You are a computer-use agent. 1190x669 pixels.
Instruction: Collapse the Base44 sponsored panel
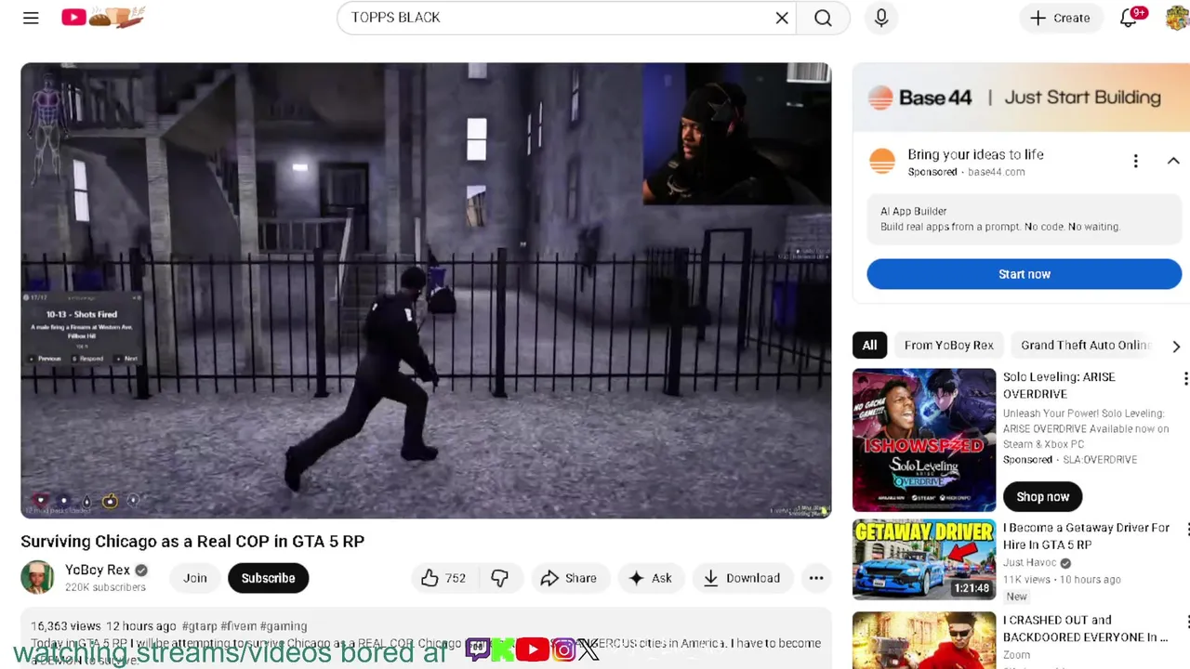click(1173, 162)
